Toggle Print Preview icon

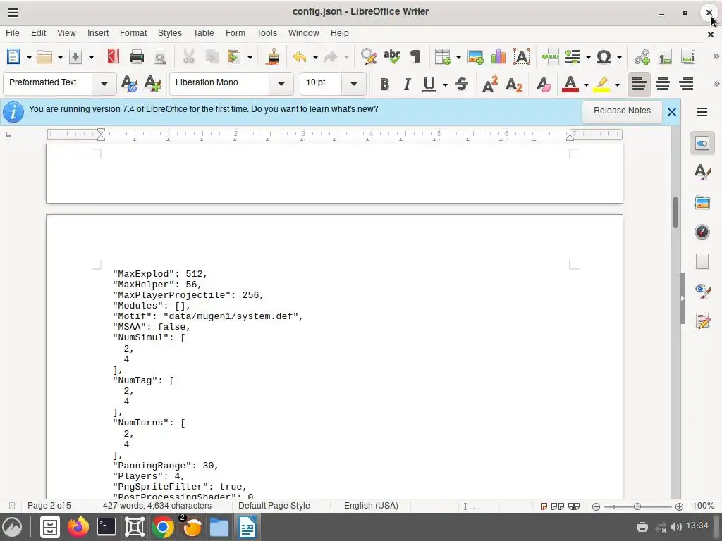[x=160, y=57]
